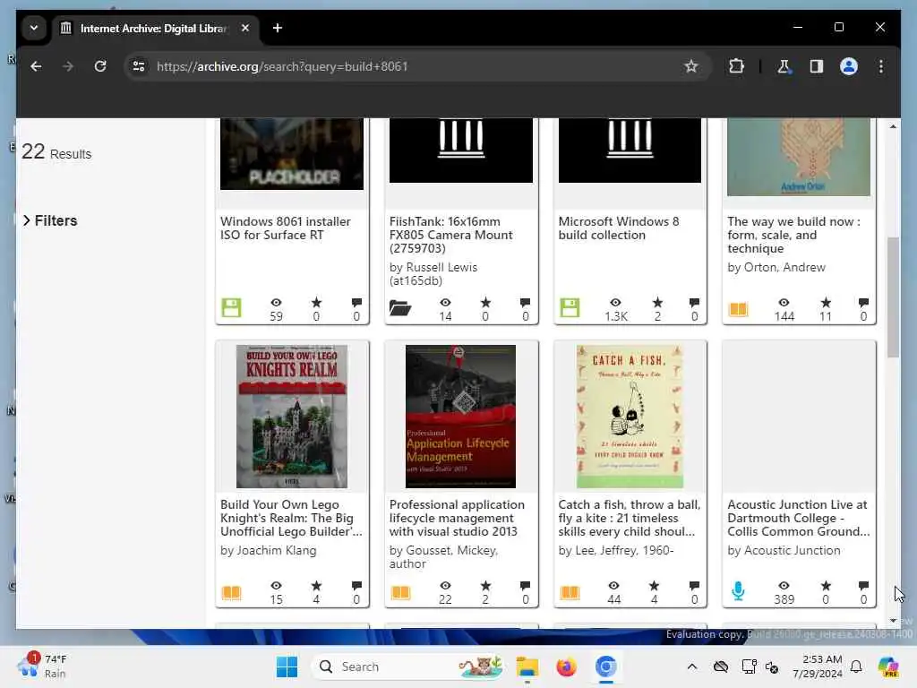Click the views eye icon on Acoustic Junction card
Image resolution: width=917 pixels, height=688 pixels.
coord(784,586)
